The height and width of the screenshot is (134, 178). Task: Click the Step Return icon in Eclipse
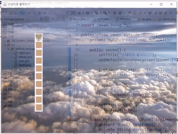pos(61,13)
